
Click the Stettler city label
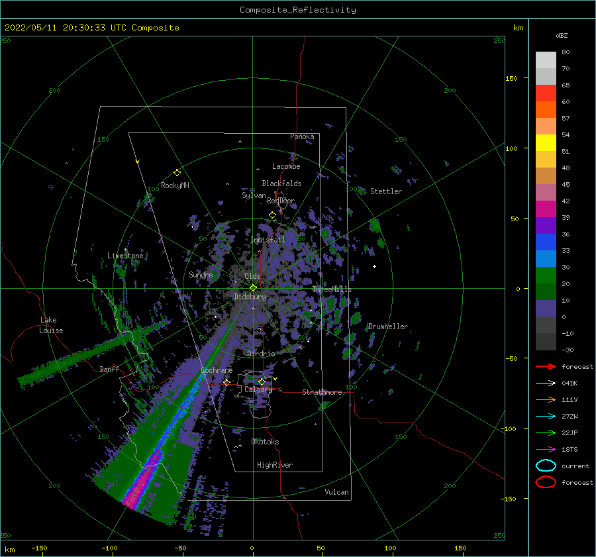[386, 191]
